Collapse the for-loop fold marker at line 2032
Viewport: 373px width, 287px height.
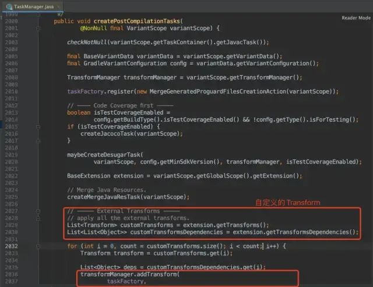(38, 246)
